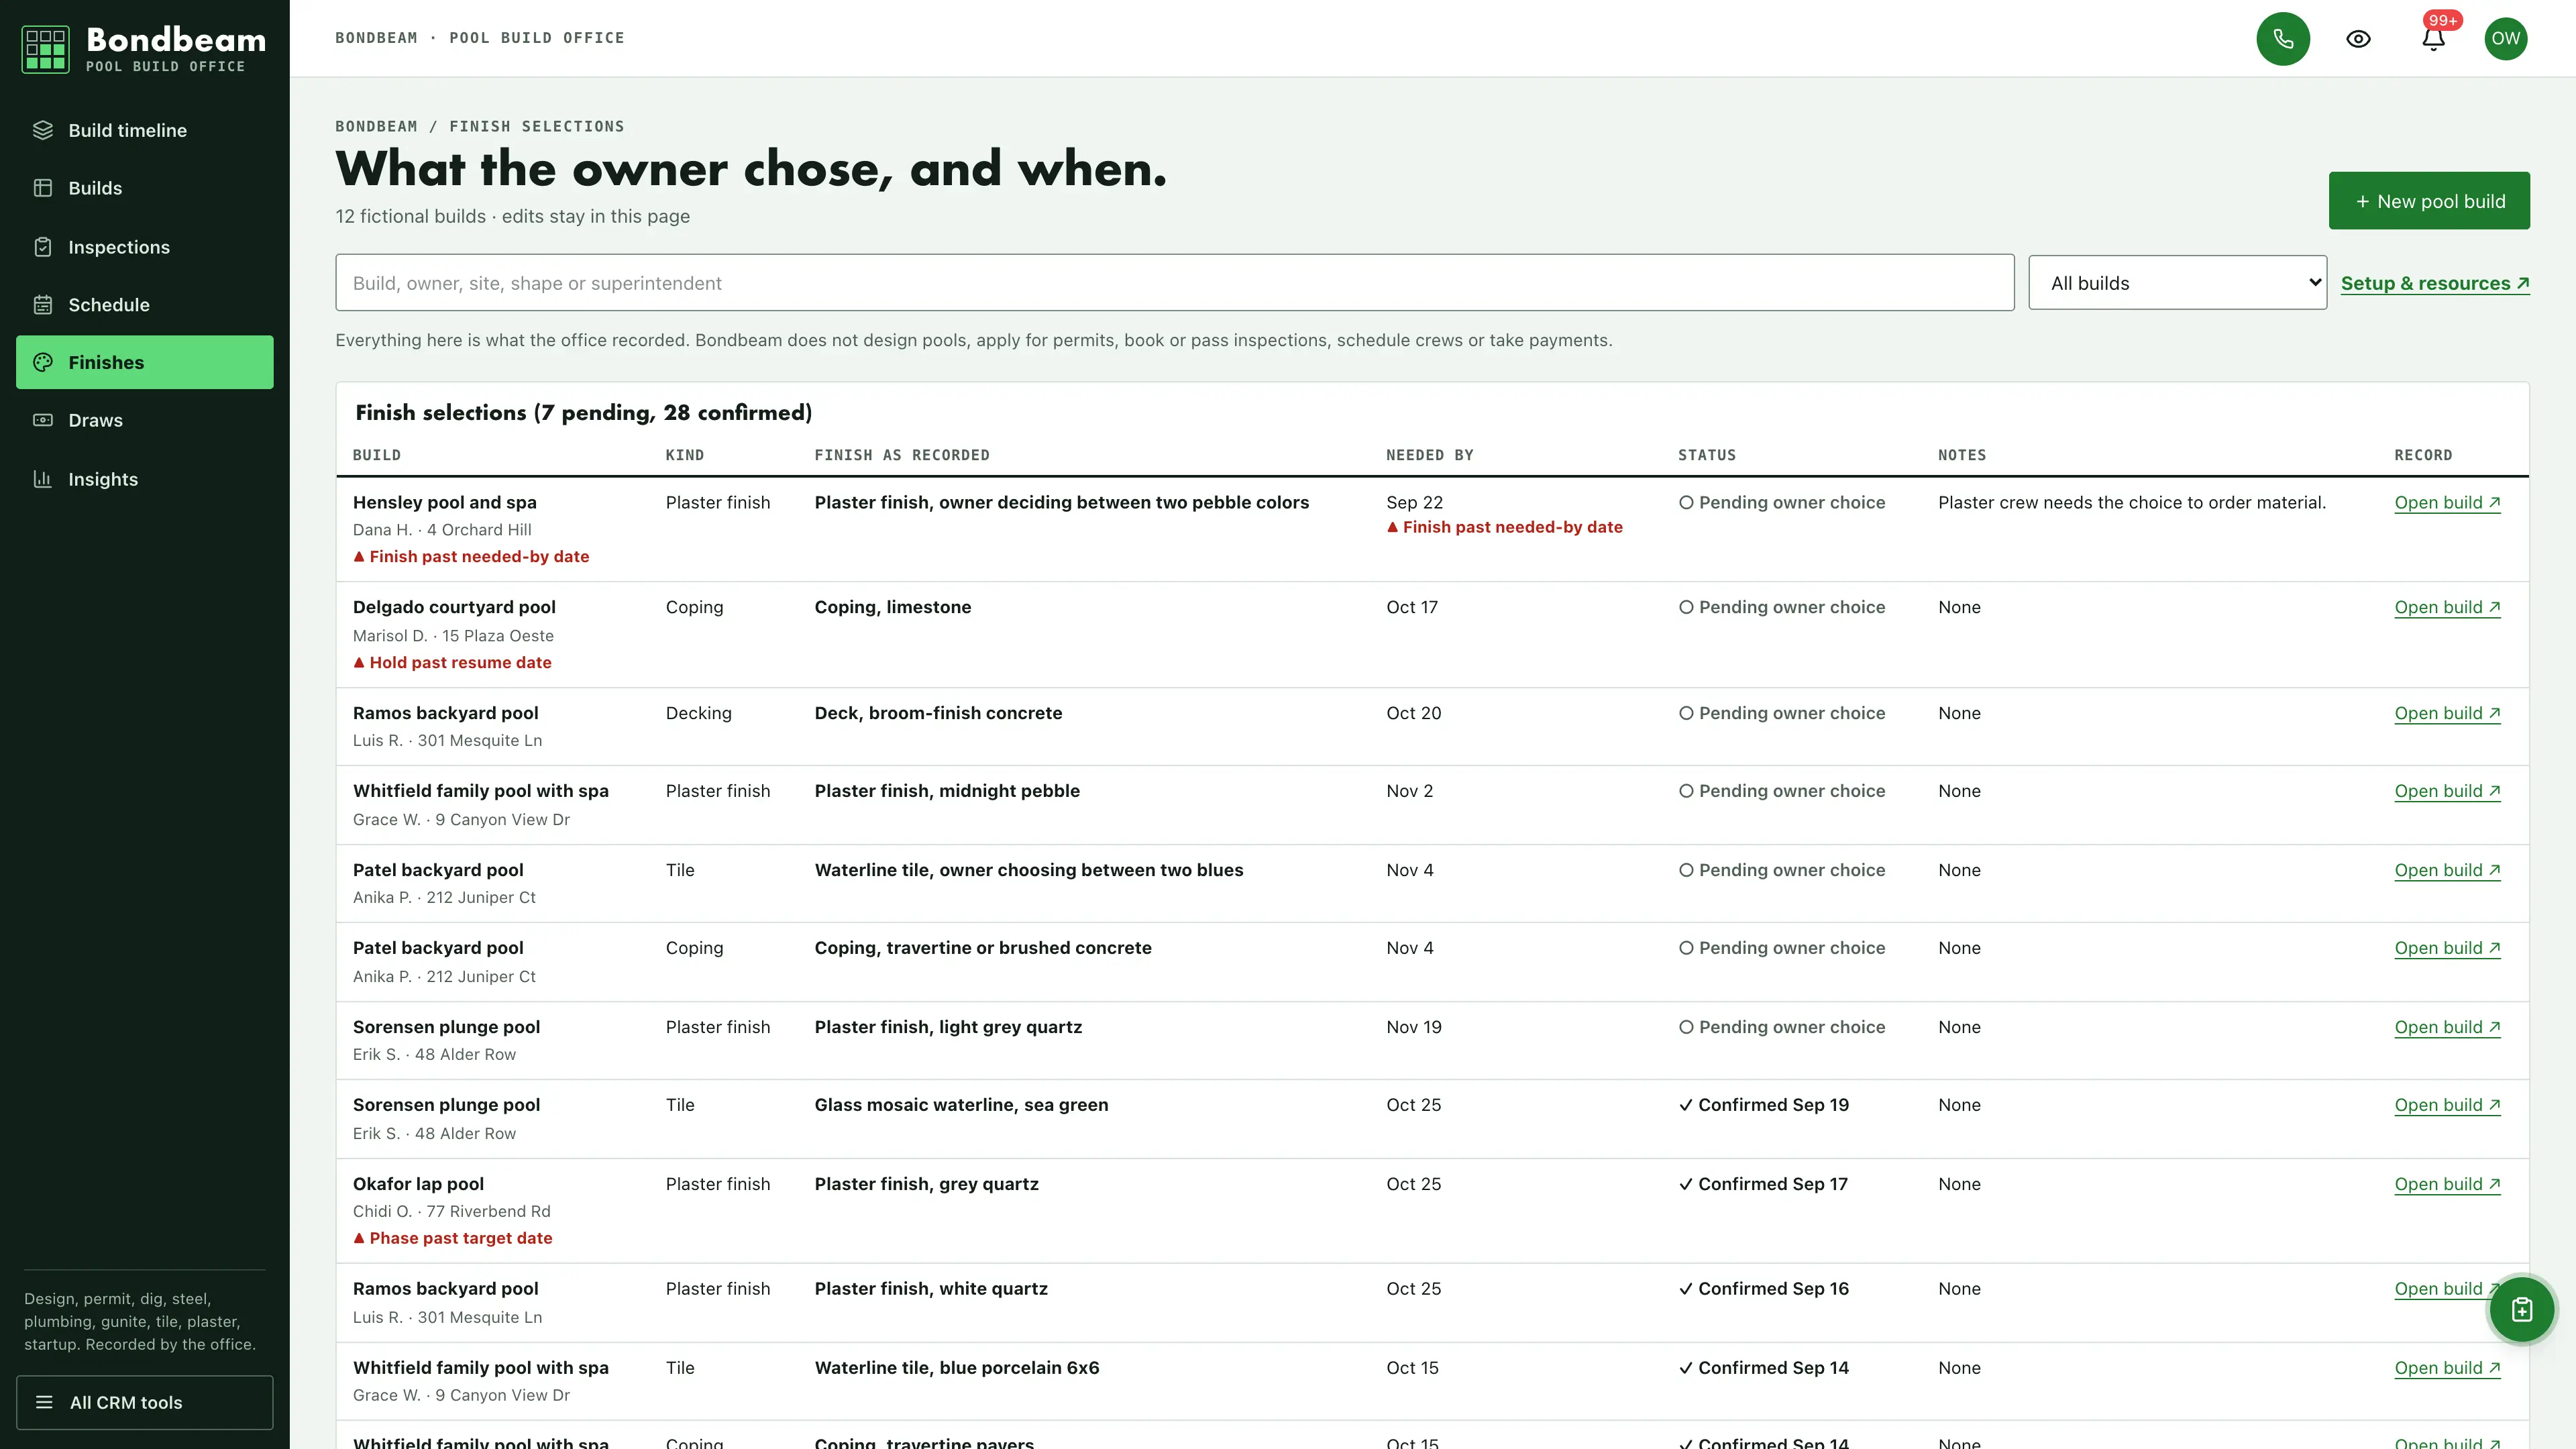Go to Builds in sidebar
Image resolution: width=2576 pixels, height=1449 pixels.
pyautogui.click(x=145, y=188)
